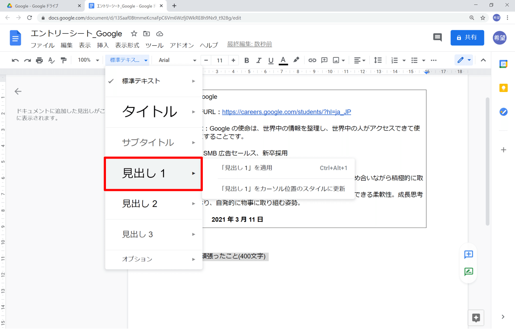Open the text color picker
The width and height of the screenshot is (515, 329).
pyautogui.click(x=283, y=60)
